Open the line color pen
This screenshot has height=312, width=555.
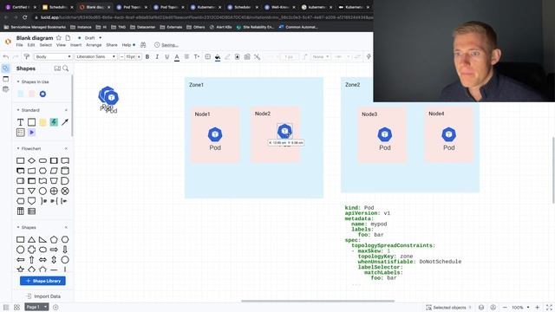(227, 56)
